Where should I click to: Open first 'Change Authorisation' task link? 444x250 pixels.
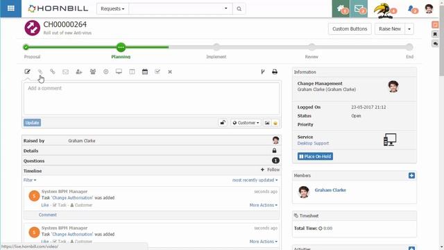(x=72, y=197)
